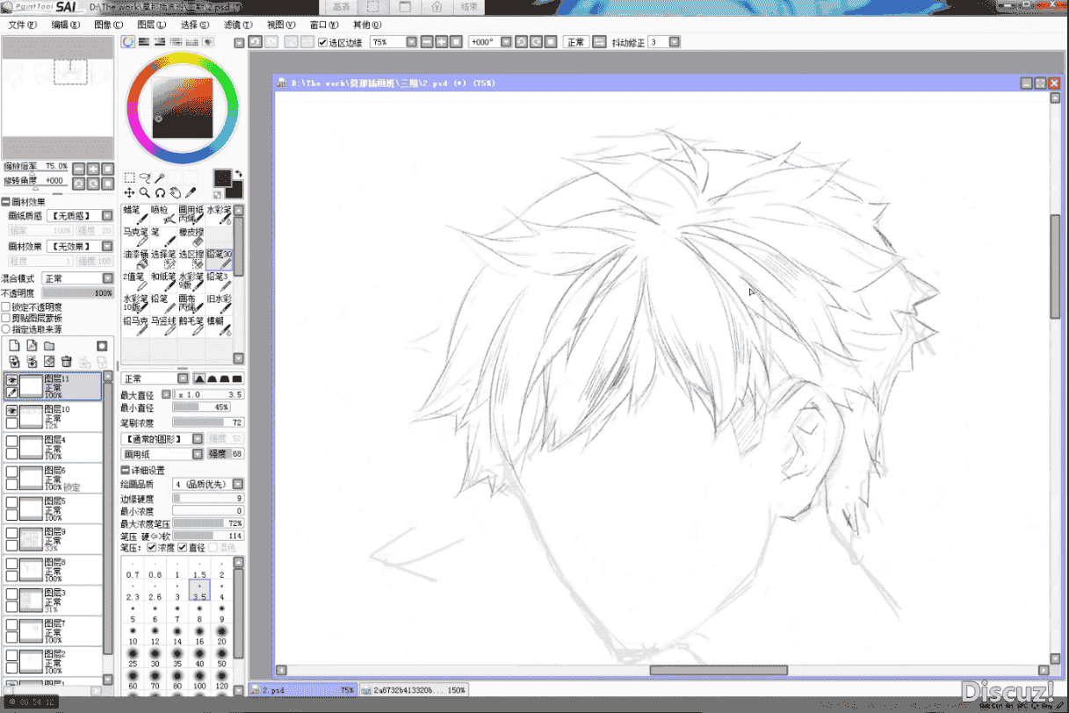Screen dimensions: 1069x713
Task: Select the lasso selection tool
Action: click(145, 177)
